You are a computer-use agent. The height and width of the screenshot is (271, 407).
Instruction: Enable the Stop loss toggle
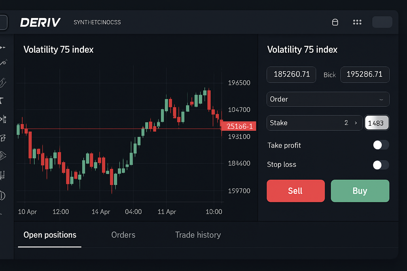[x=381, y=165]
